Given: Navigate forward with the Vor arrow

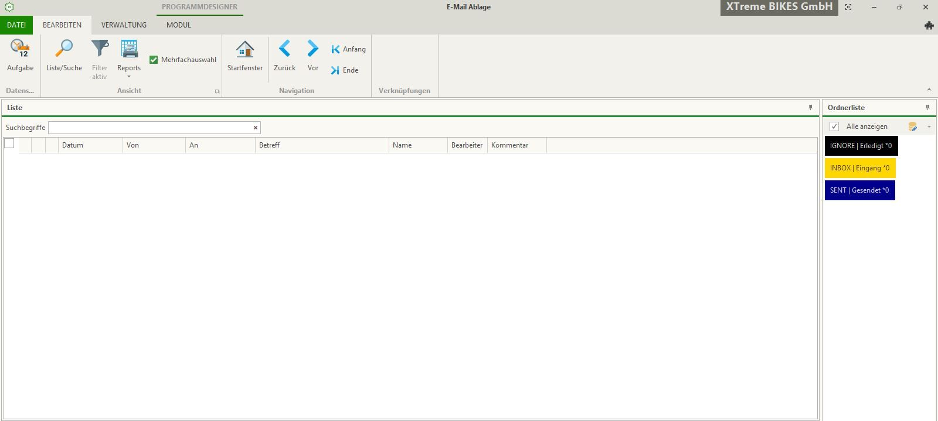Looking at the screenshot, I should coord(313,49).
